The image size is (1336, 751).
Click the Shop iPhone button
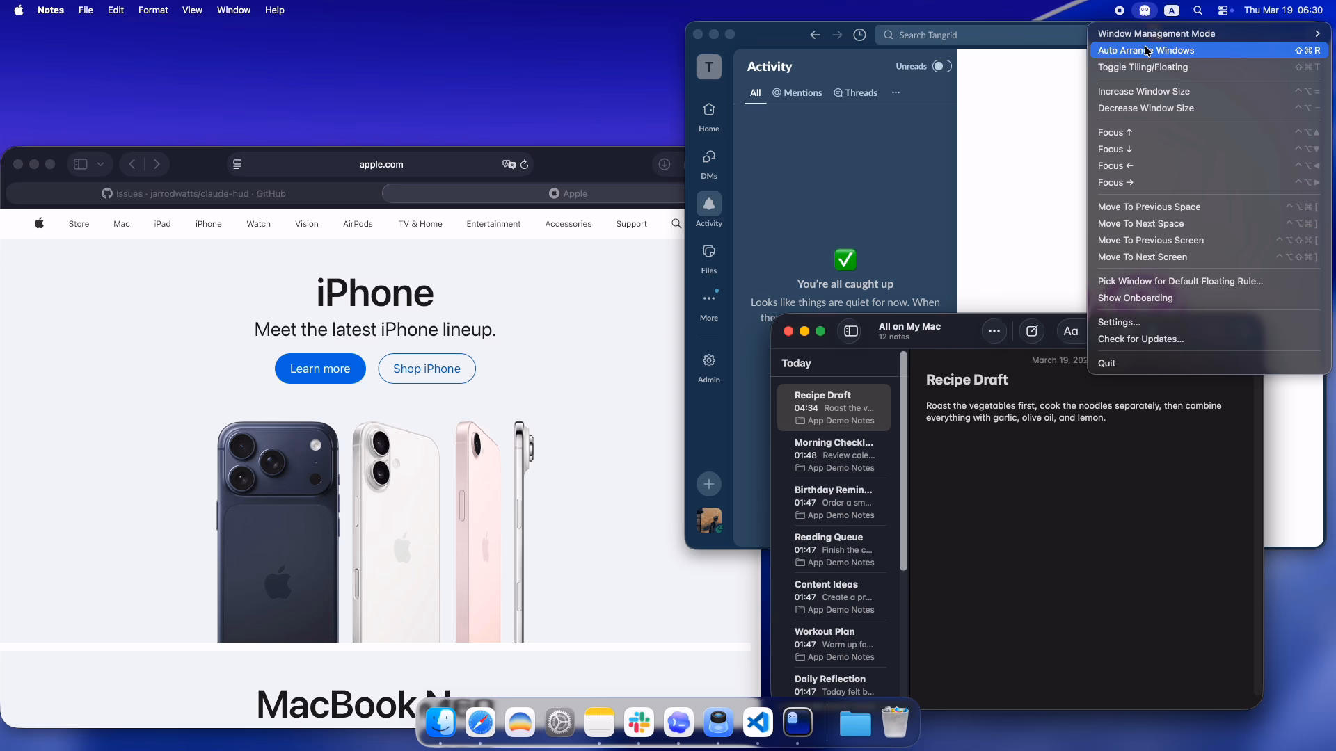tap(426, 369)
